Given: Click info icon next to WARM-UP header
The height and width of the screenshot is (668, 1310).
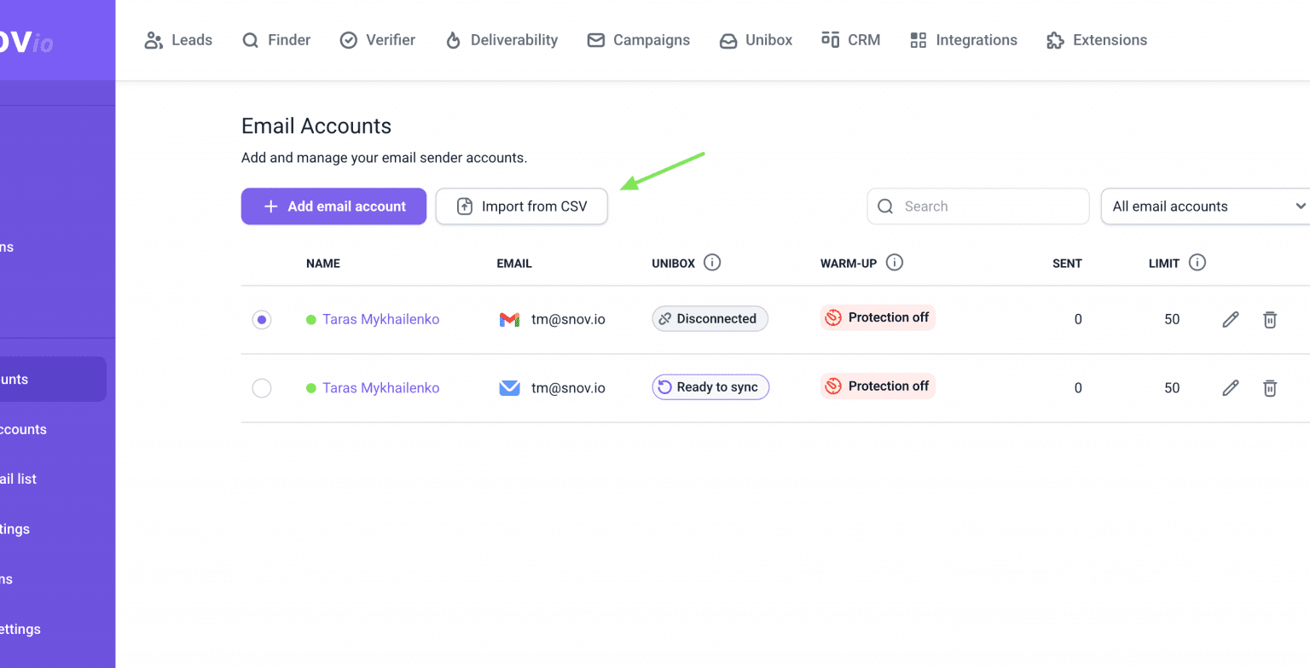Looking at the screenshot, I should tap(894, 263).
